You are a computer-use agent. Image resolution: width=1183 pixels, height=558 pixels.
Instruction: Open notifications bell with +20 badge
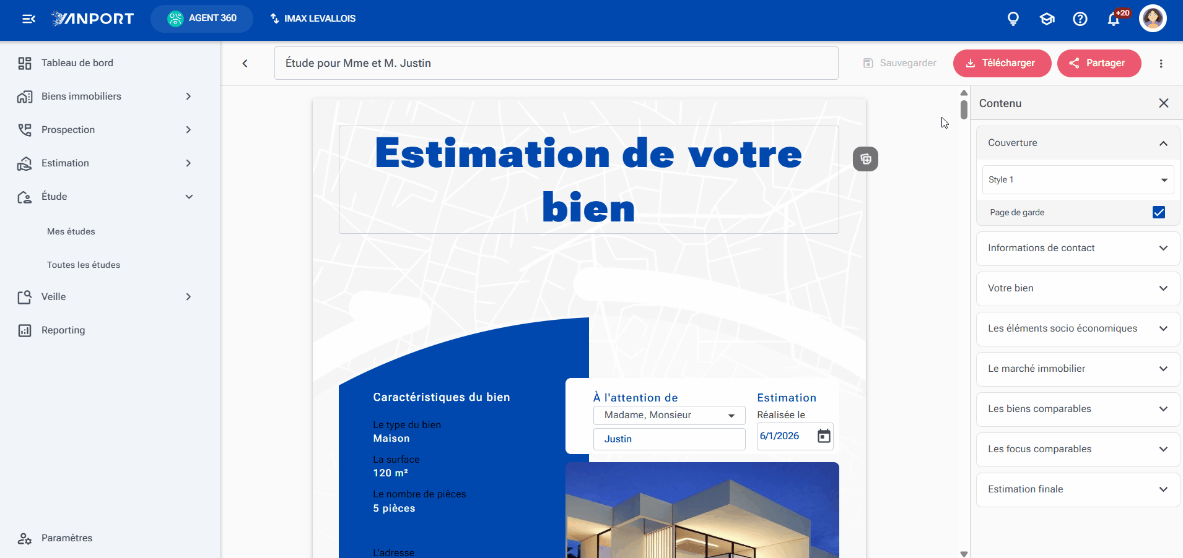coord(1114,19)
